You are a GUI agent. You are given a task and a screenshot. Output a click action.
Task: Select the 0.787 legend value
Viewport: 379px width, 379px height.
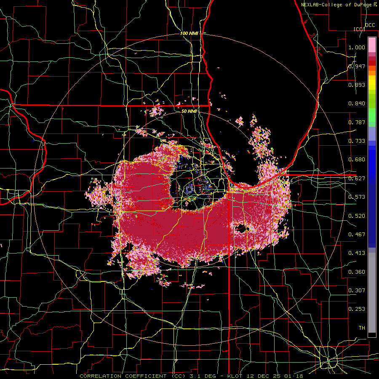(357, 122)
